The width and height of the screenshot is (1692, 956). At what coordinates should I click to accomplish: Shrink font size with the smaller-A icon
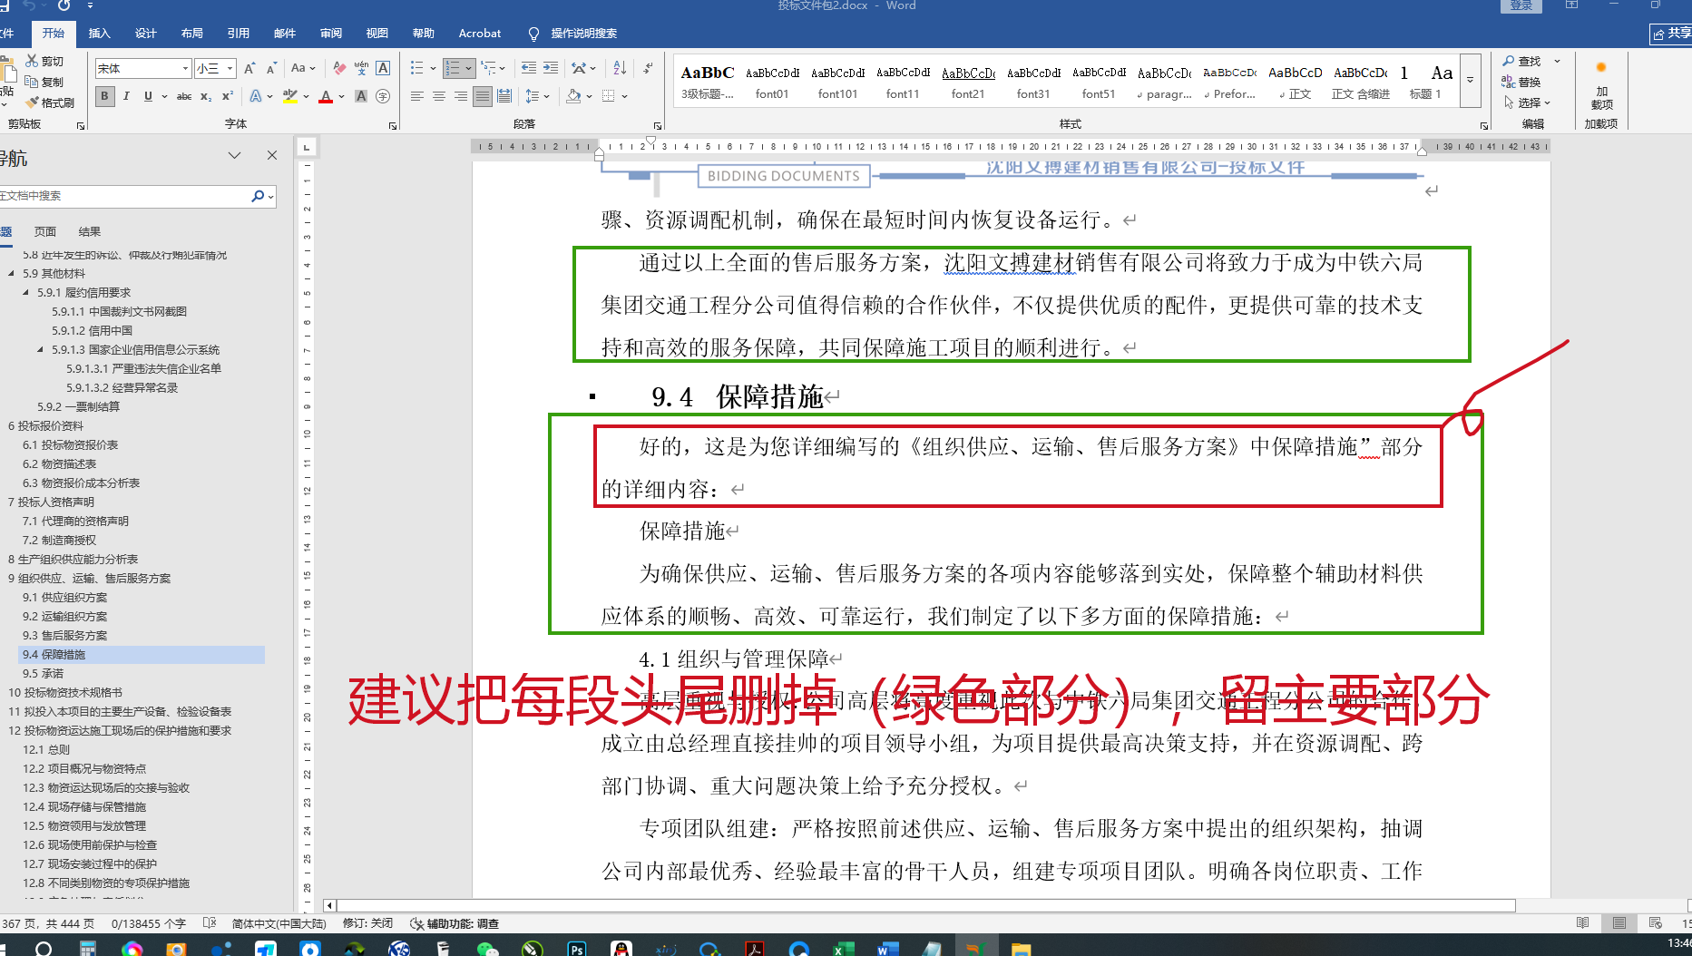270,68
